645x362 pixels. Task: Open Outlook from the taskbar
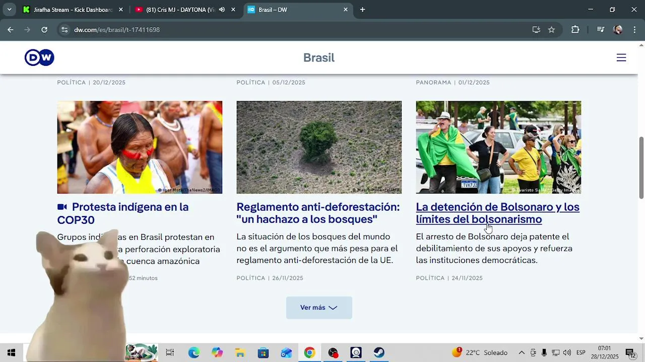tap(287, 352)
